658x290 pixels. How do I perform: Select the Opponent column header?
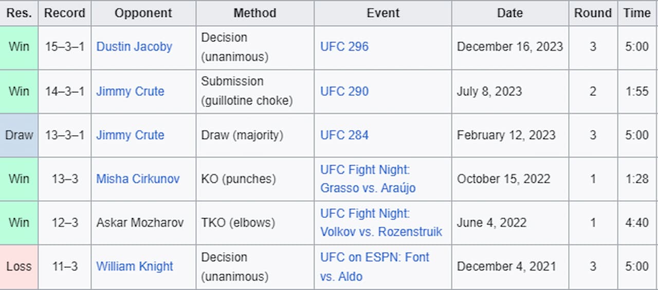click(143, 13)
